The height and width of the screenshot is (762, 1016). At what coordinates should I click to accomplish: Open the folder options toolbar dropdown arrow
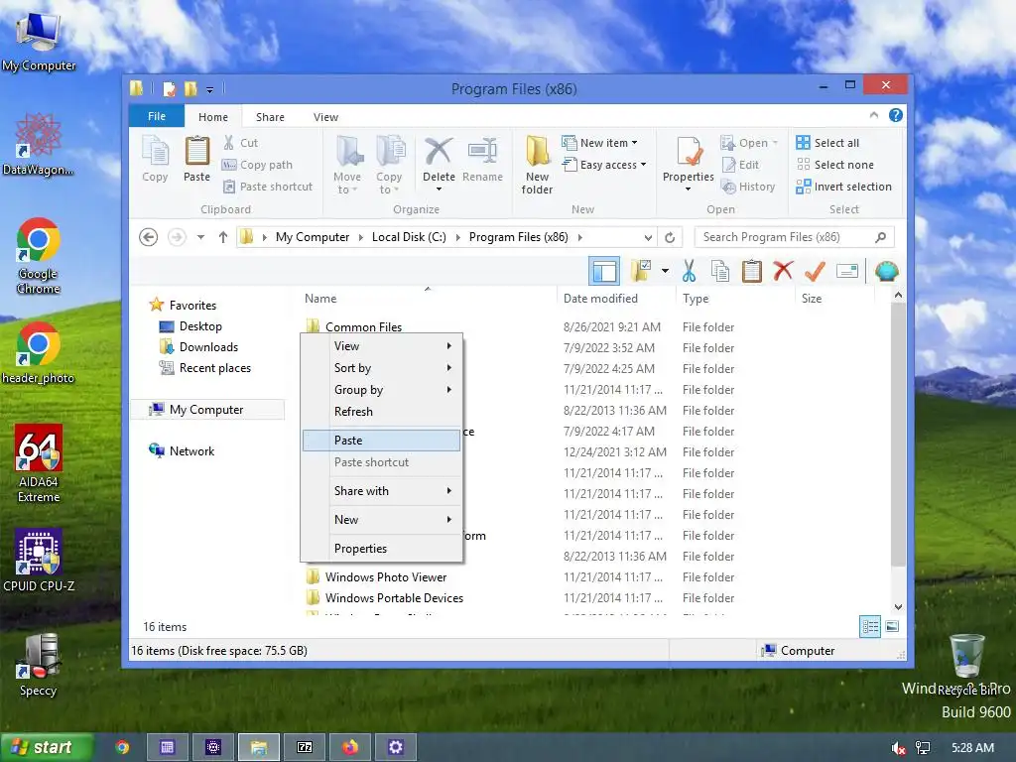(x=665, y=271)
